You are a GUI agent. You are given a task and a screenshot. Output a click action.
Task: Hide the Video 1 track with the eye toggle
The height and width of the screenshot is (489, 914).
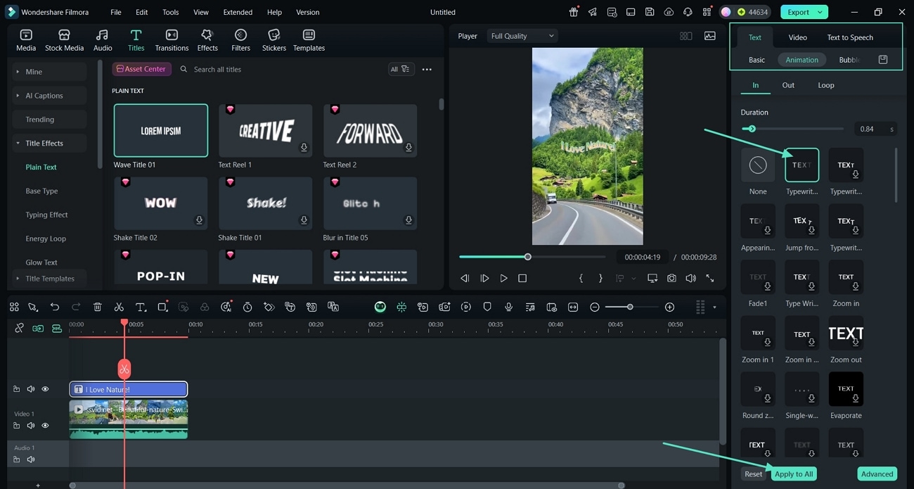click(45, 425)
